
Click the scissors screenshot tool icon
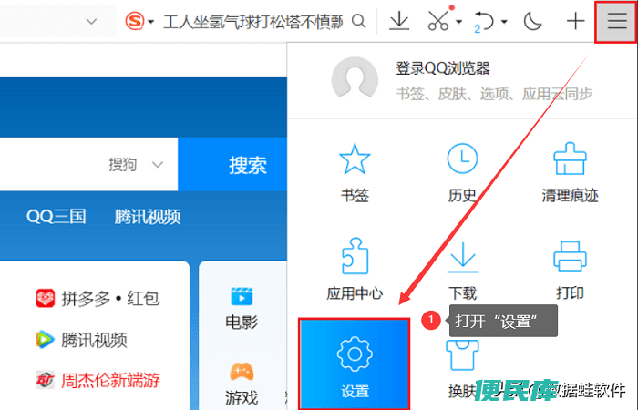pyautogui.click(x=439, y=20)
